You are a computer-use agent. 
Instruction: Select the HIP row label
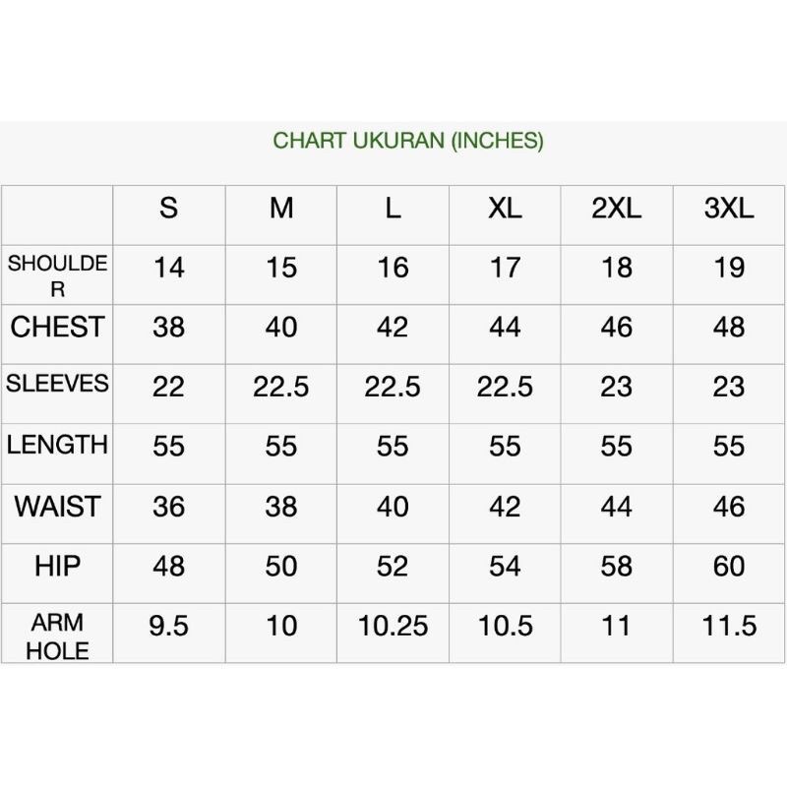point(57,566)
